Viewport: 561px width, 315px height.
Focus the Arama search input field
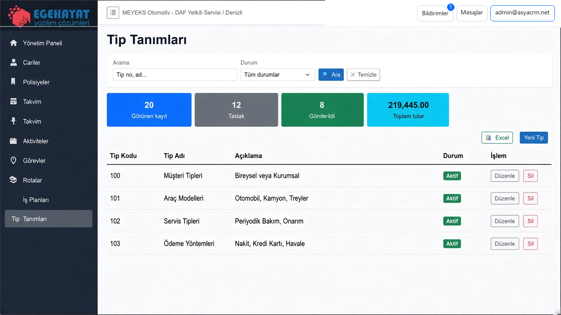coord(175,75)
